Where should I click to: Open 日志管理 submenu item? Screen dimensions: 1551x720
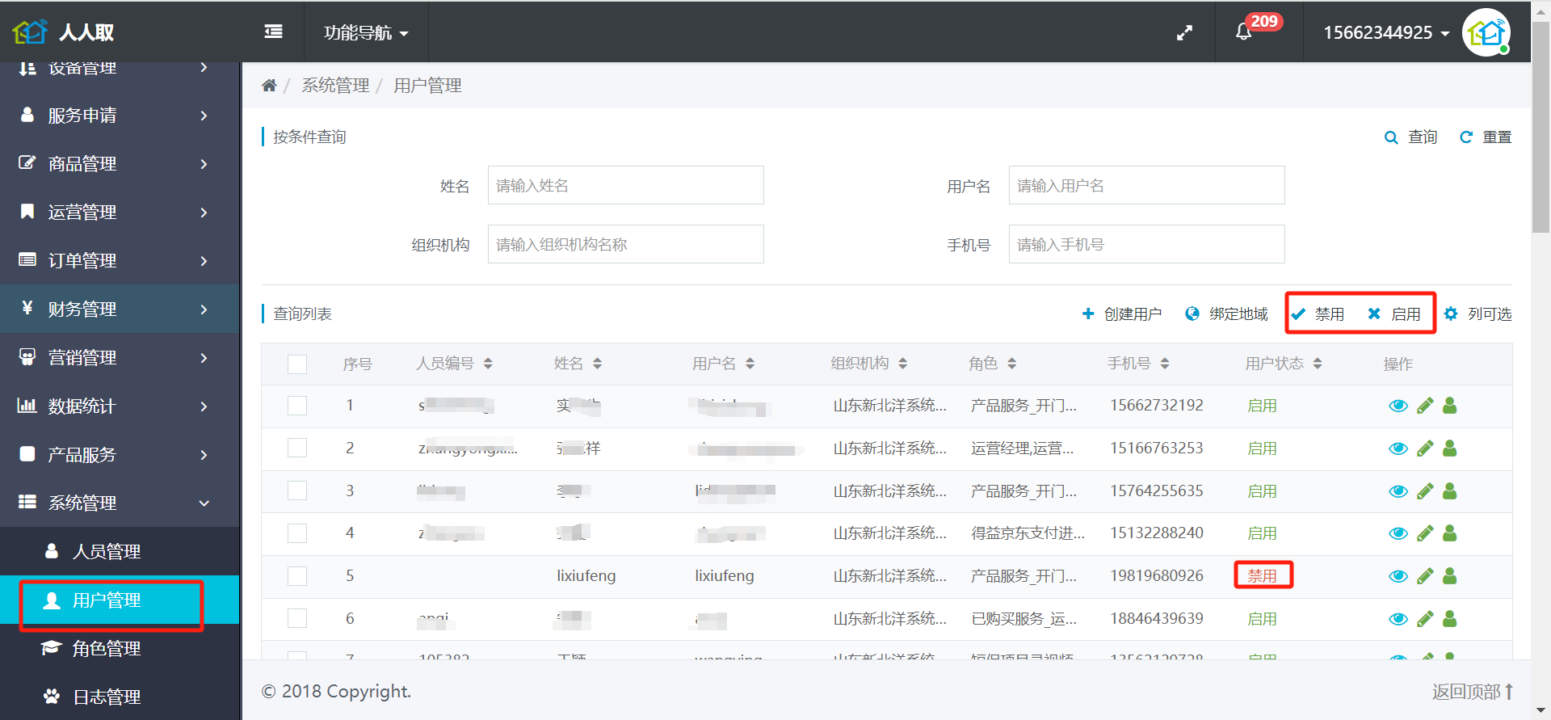pyautogui.click(x=120, y=697)
